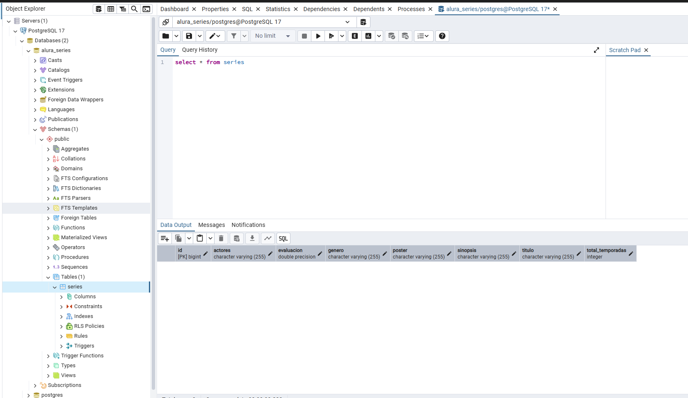Click the Stop query square button

pyautogui.click(x=304, y=36)
